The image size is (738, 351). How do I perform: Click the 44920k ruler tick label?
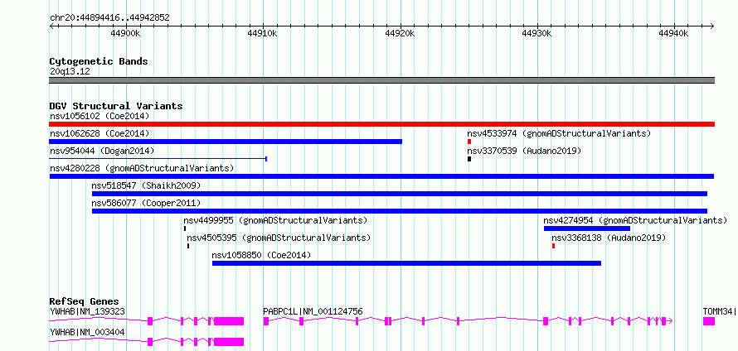[x=400, y=33]
